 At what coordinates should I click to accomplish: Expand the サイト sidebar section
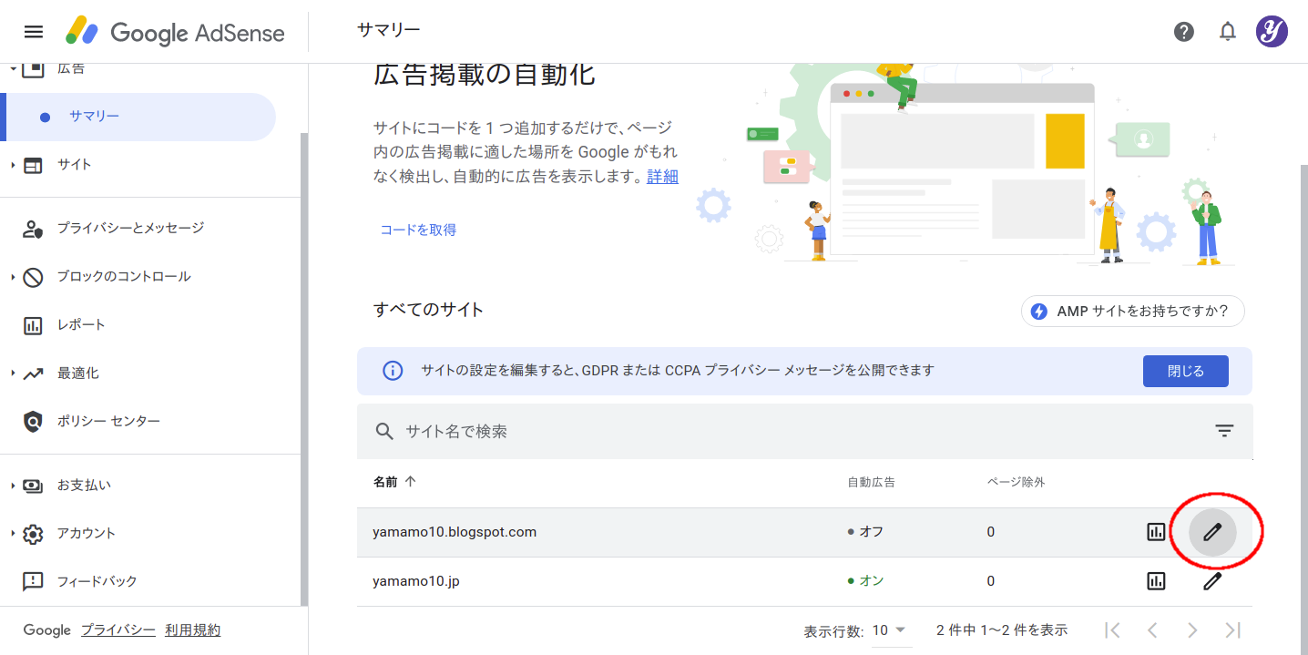pyautogui.click(x=13, y=165)
